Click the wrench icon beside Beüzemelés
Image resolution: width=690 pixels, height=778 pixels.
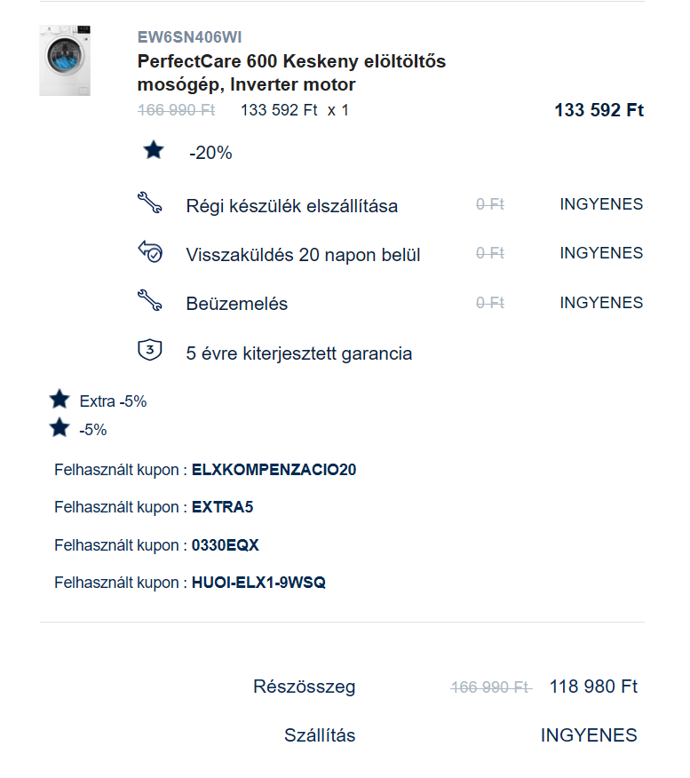click(x=150, y=301)
